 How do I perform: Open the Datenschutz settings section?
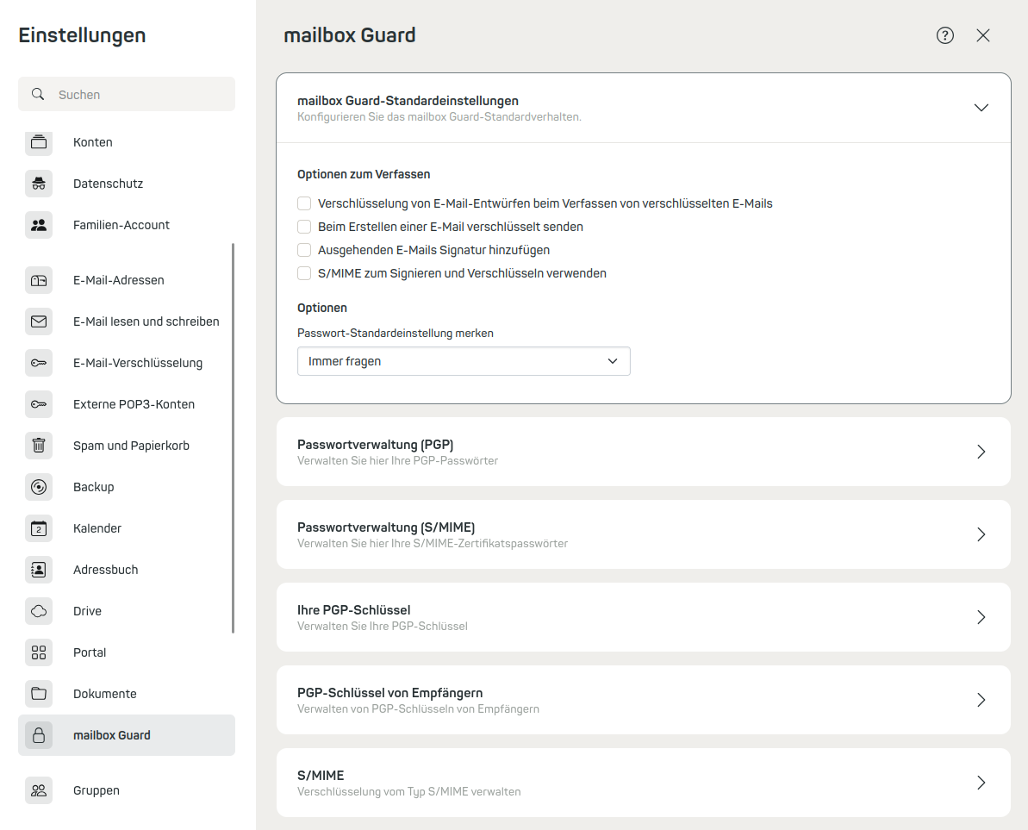click(x=127, y=184)
